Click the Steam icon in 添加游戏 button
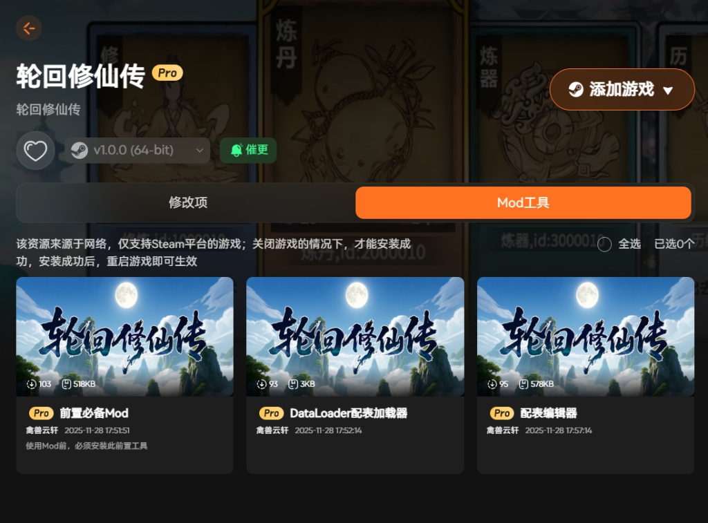Viewport: 708px width, 523px height. [x=576, y=89]
